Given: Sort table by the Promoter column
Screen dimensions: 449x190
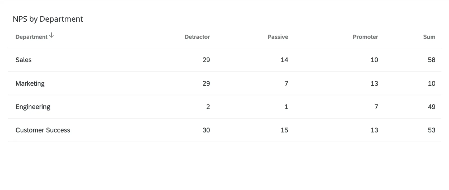Looking at the screenshot, I should [365, 37].
